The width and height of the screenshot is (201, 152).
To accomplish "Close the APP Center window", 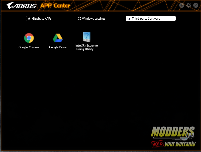I will (196, 5).
